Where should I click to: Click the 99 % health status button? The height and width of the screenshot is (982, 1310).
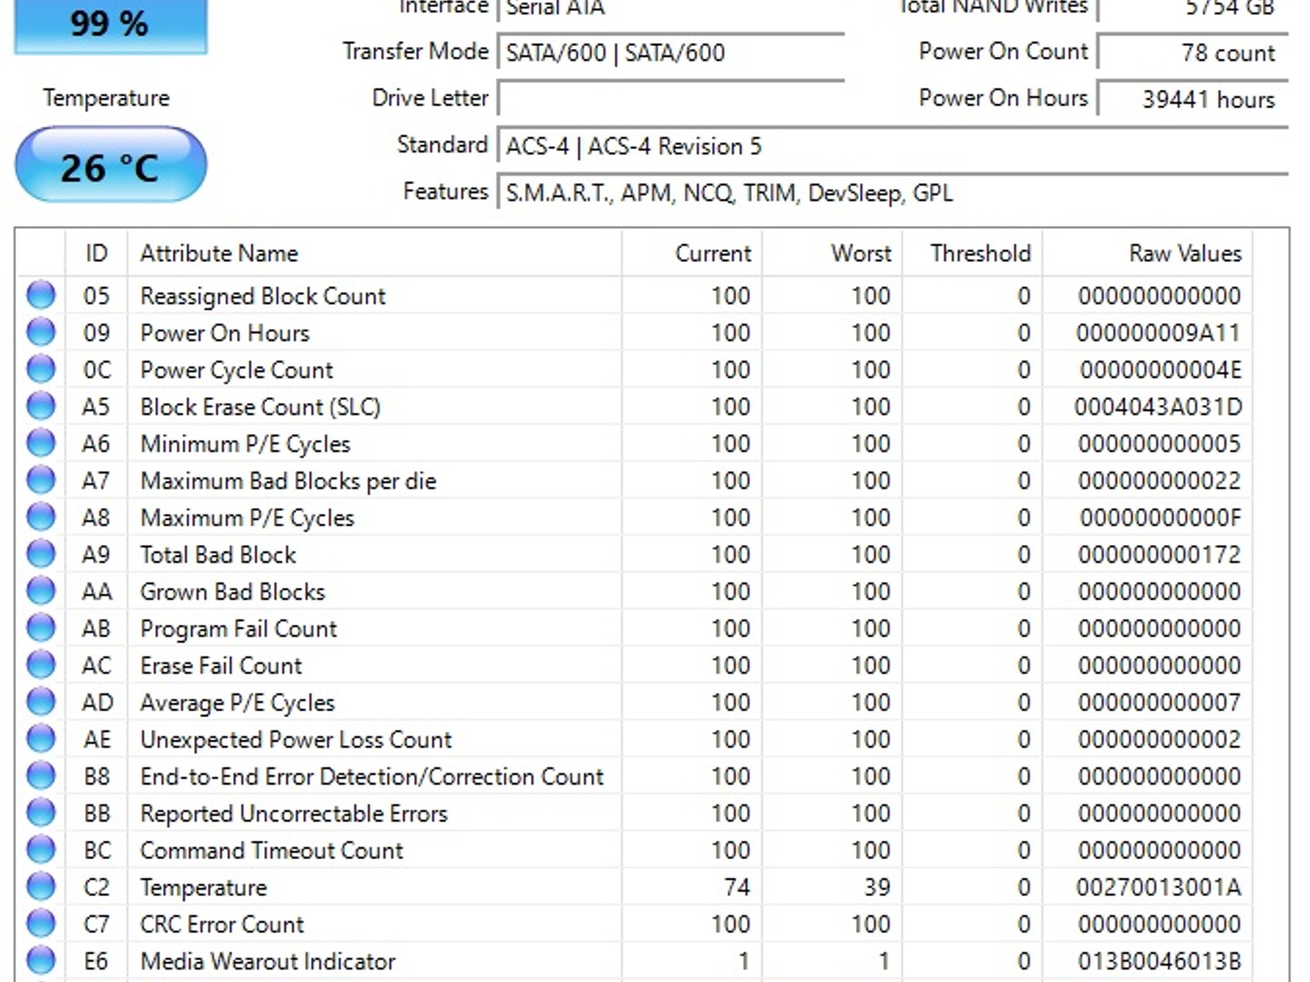[111, 26]
